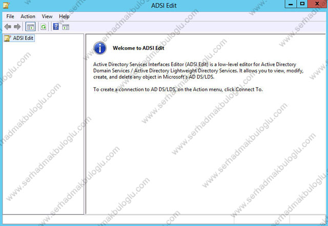Click the ADSI Edit title bar icon
The image size is (328, 226).
[6, 5]
